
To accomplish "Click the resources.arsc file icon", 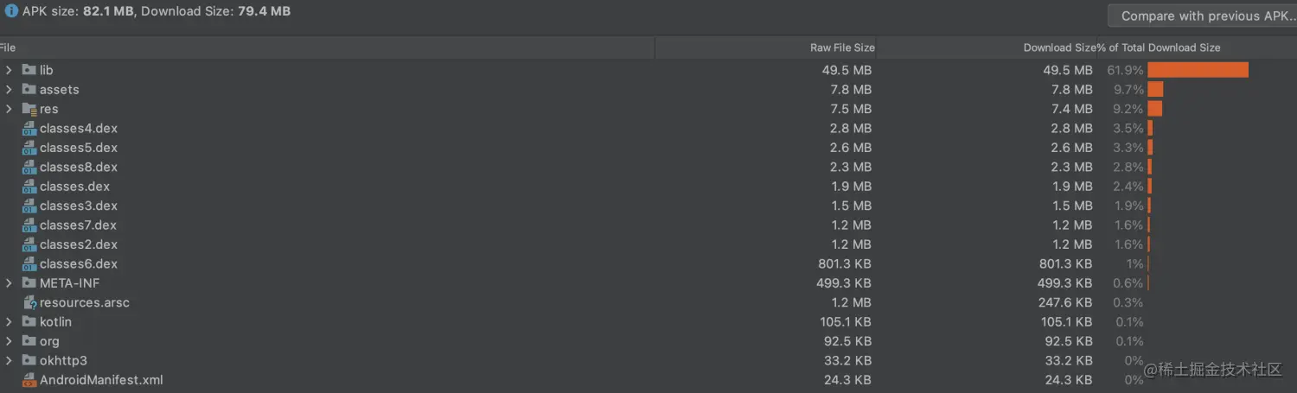I will [29, 303].
